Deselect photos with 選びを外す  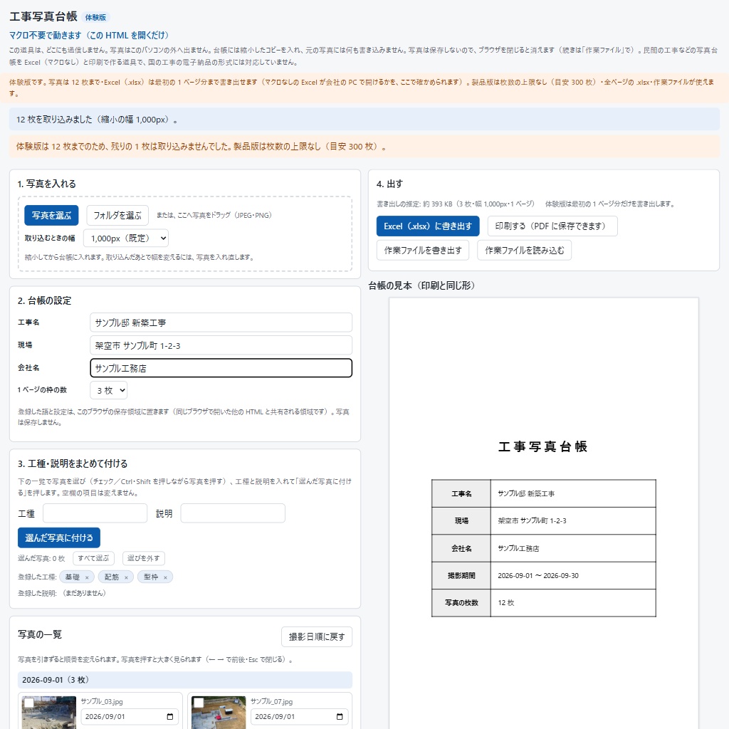tap(143, 558)
